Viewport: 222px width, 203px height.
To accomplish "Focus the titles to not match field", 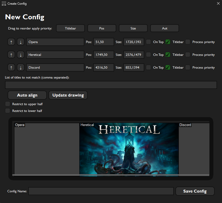I will [x=111, y=85].
